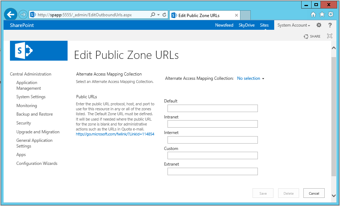Click the Cancel button

coord(314,193)
